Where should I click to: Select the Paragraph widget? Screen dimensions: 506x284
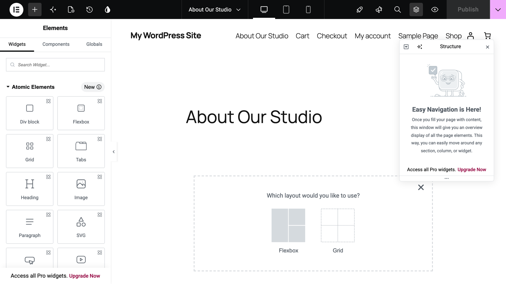click(x=30, y=227)
